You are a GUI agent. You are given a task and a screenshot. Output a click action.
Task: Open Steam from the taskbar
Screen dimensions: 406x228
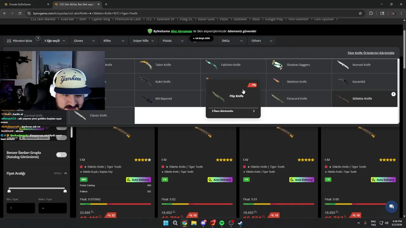pos(240,223)
